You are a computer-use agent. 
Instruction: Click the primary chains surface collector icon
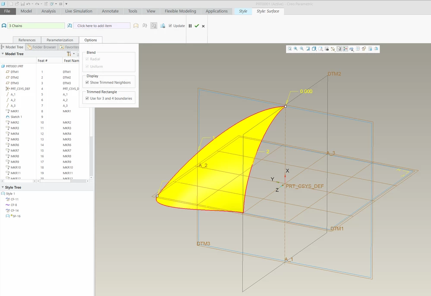(x=4, y=26)
